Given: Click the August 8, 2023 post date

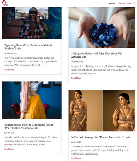Looking at the screenshot, I should tap(77, 62).
